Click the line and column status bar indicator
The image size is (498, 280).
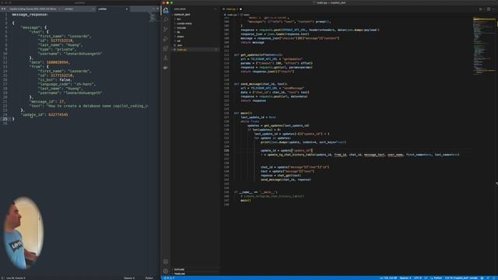pyautogui.click(x=388, y=278)
